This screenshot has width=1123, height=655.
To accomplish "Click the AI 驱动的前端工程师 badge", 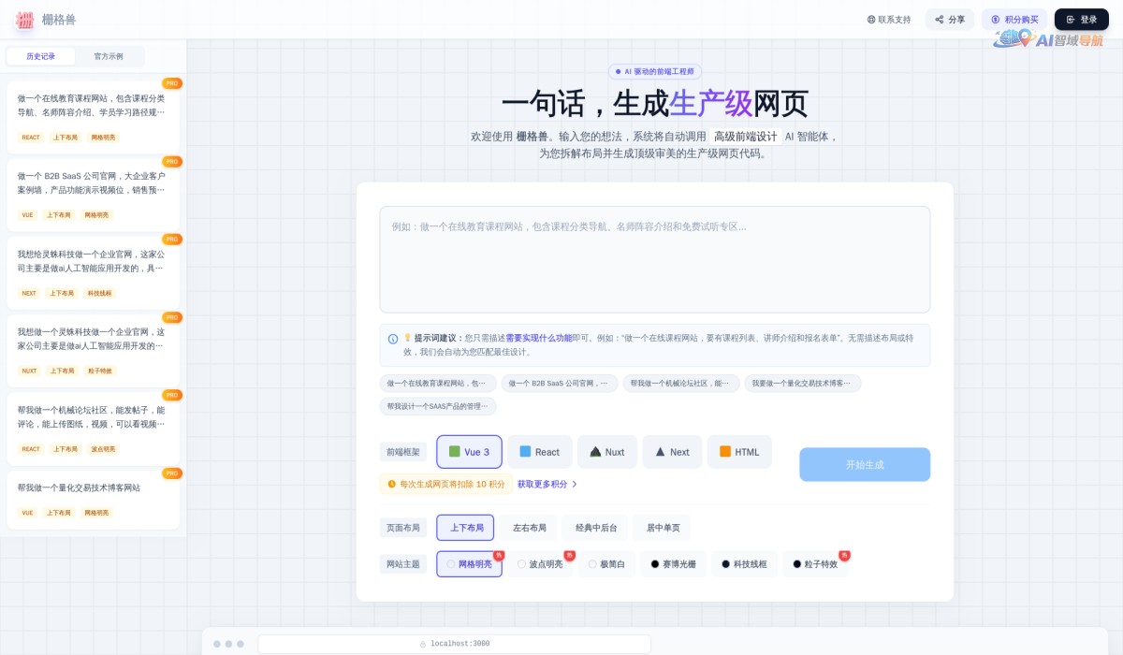I will click(655, 71).
